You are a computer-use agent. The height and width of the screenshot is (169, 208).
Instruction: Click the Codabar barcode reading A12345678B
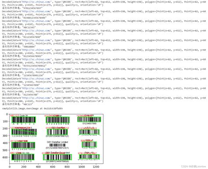point(57,120)
